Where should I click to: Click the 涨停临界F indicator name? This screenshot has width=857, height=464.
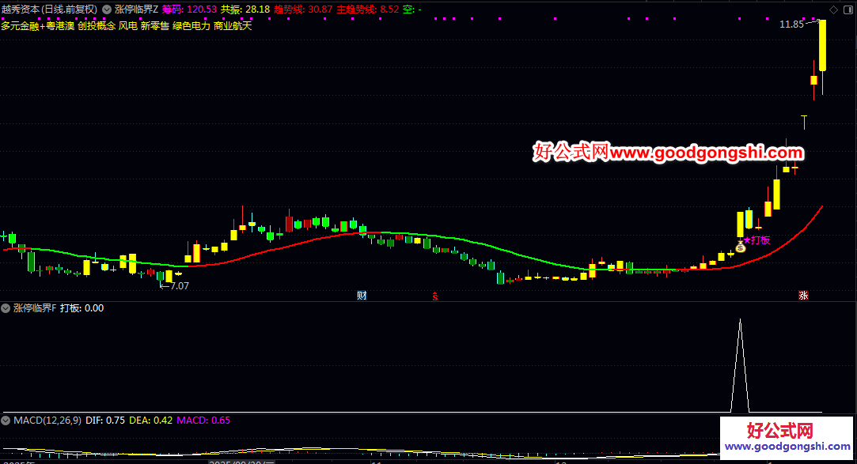pyautogui.click(x=35, y=308)
